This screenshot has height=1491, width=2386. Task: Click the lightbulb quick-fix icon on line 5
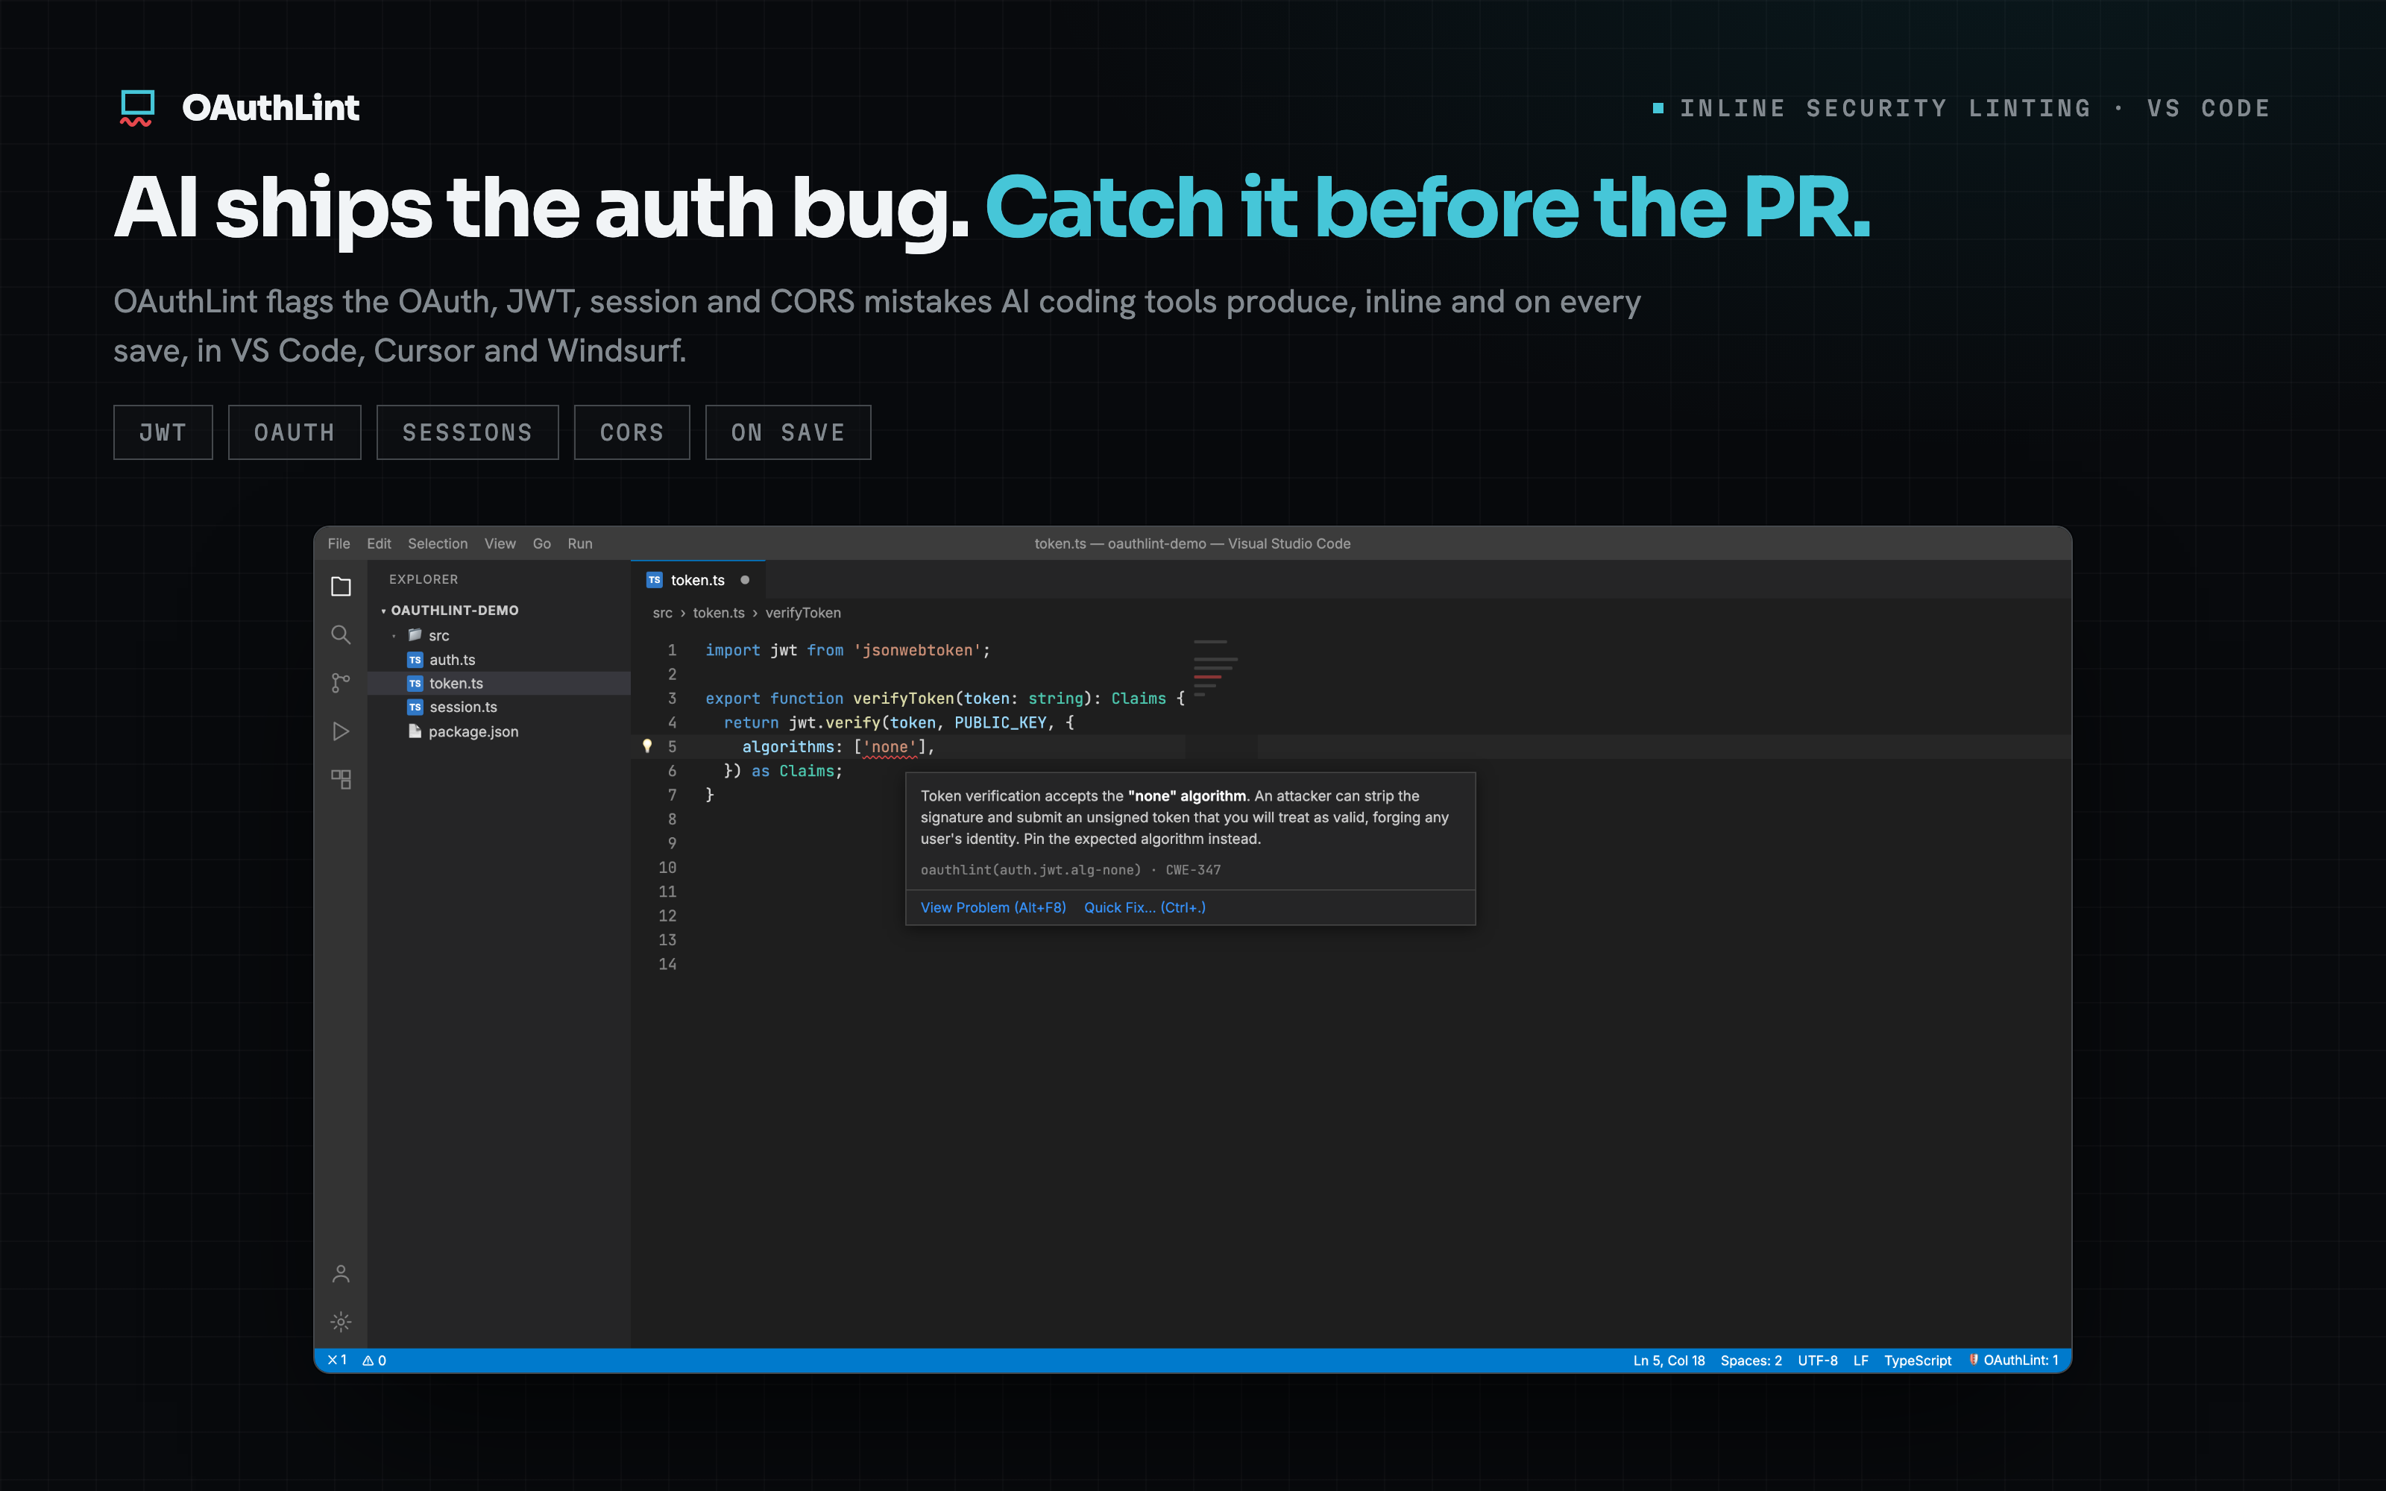[x=646, y=746]
